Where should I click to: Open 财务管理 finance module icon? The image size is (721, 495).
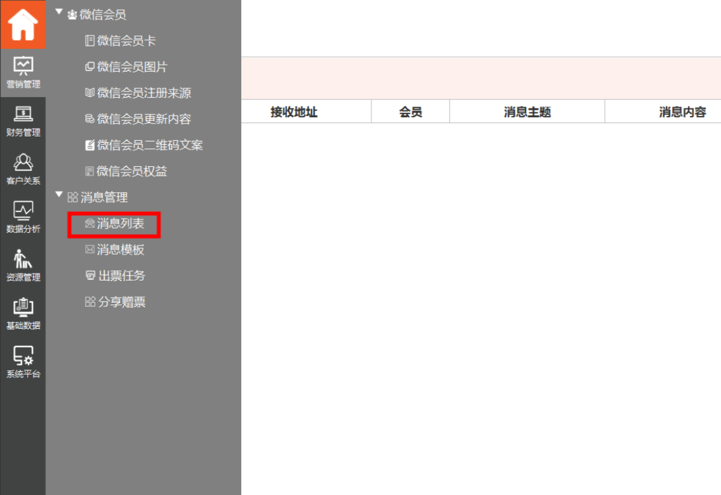23,121
